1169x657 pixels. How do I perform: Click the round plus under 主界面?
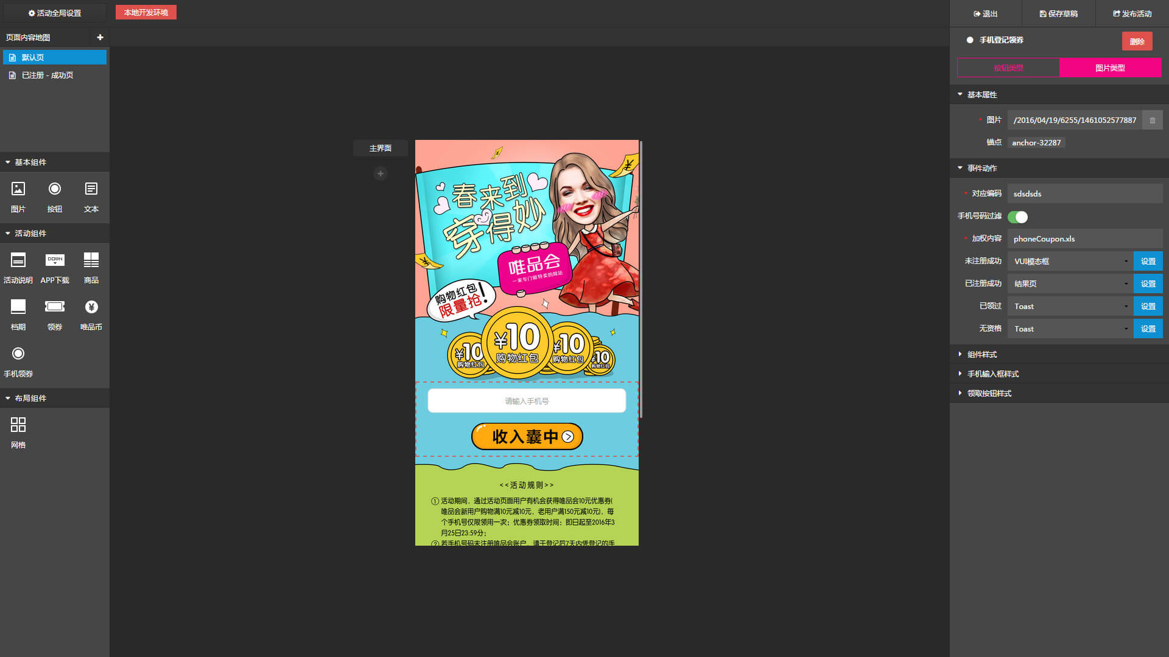[x=381, y=173]
